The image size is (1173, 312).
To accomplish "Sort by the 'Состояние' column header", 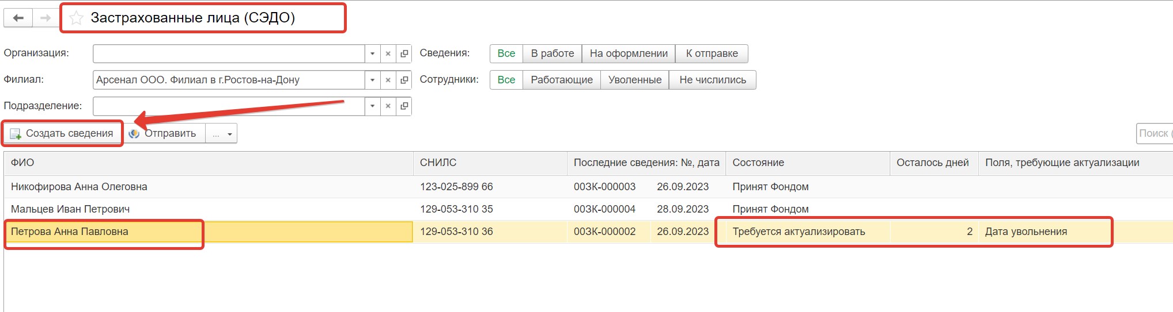I will (758, 163).
